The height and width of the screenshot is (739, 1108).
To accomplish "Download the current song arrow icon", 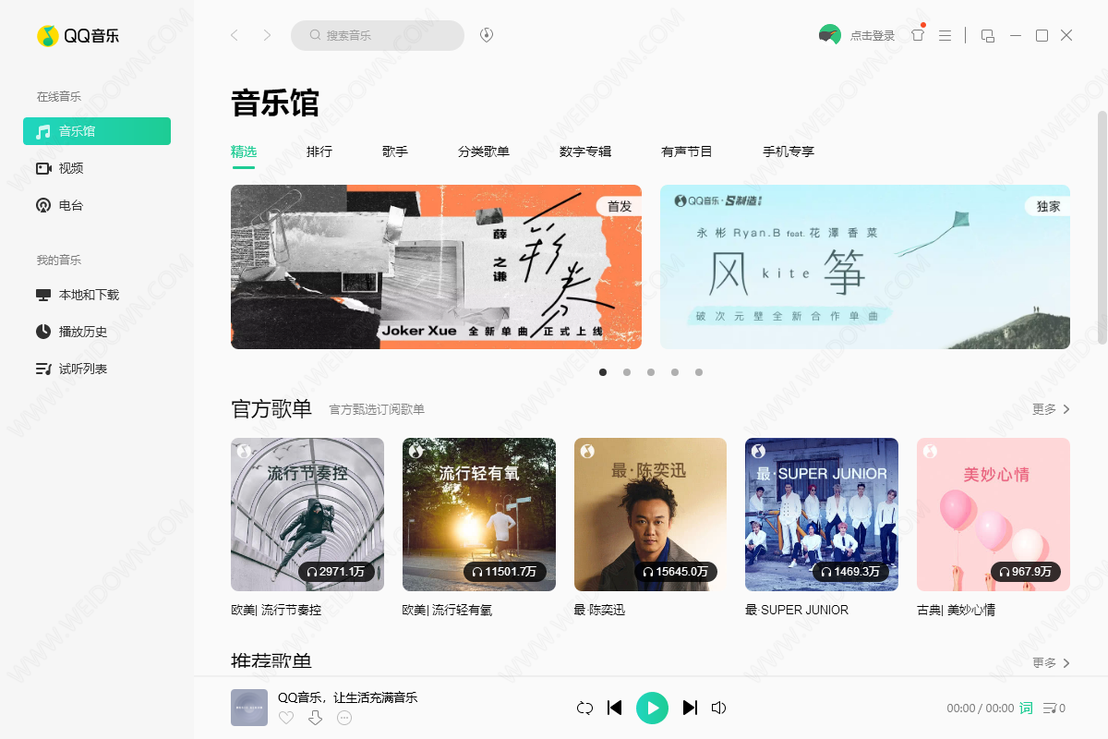I will coord(315,718).
